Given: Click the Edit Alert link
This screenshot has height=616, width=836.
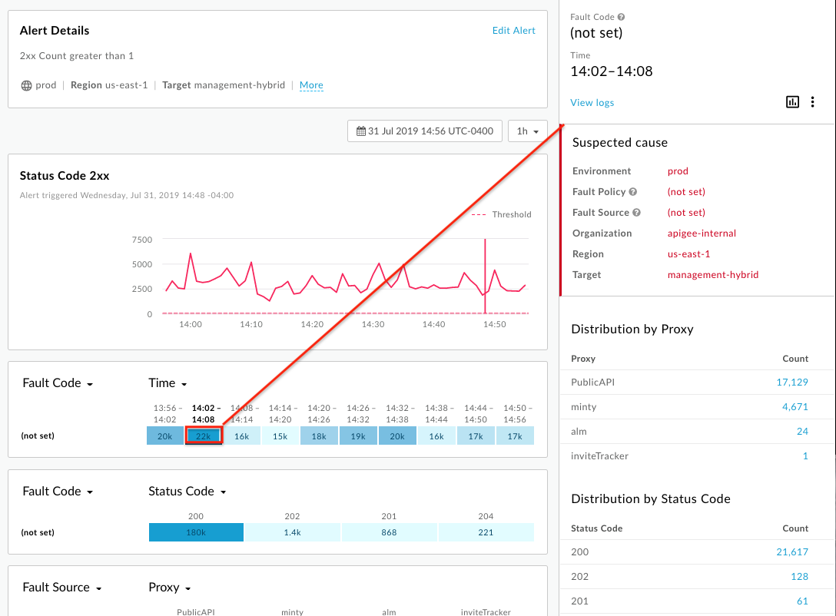Looking at the screenshot, I should (513, 30).
